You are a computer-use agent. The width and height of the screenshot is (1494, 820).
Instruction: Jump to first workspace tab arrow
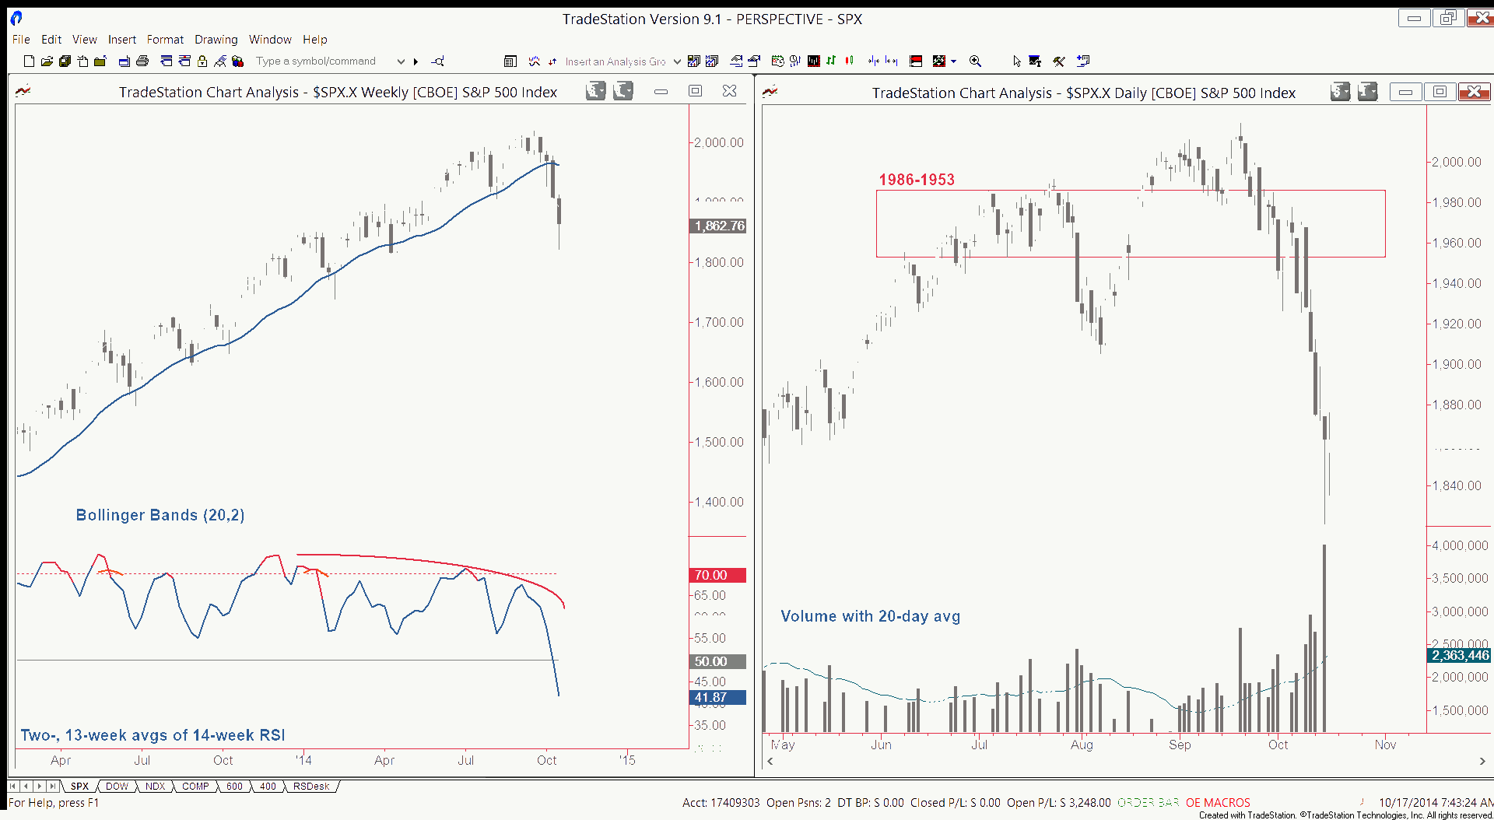[13, 787]
